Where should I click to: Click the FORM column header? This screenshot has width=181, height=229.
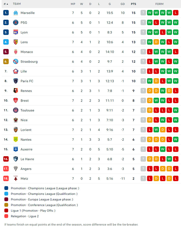(160, 4)
